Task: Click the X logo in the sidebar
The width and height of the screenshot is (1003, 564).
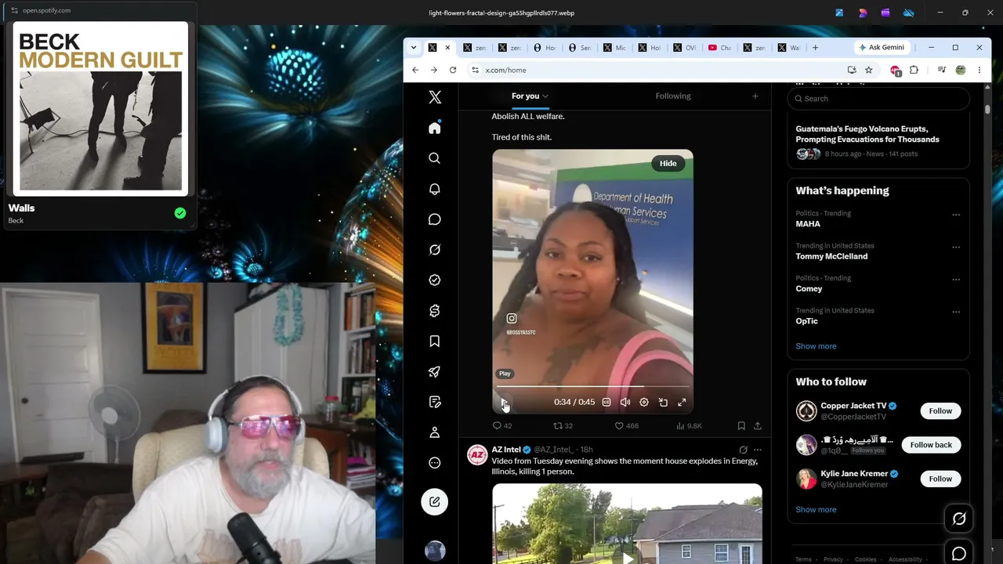Action: pos(435,97)
